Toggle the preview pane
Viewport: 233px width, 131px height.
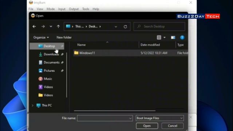coord(173,37)
